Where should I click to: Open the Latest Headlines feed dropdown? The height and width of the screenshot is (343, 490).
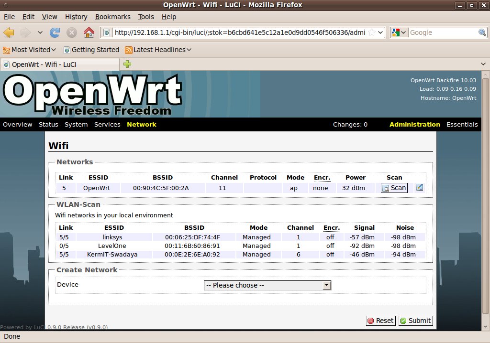pos(158,50)
